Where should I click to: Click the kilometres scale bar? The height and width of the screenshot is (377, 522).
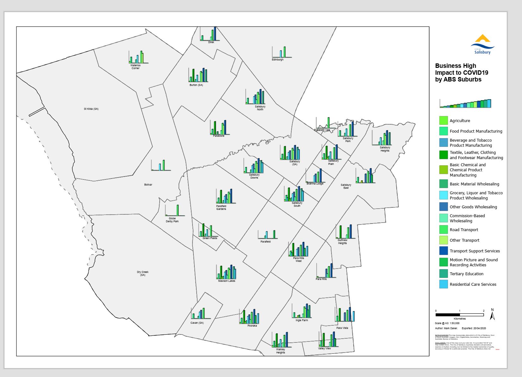pyautogui.click(x=460, y=315)
